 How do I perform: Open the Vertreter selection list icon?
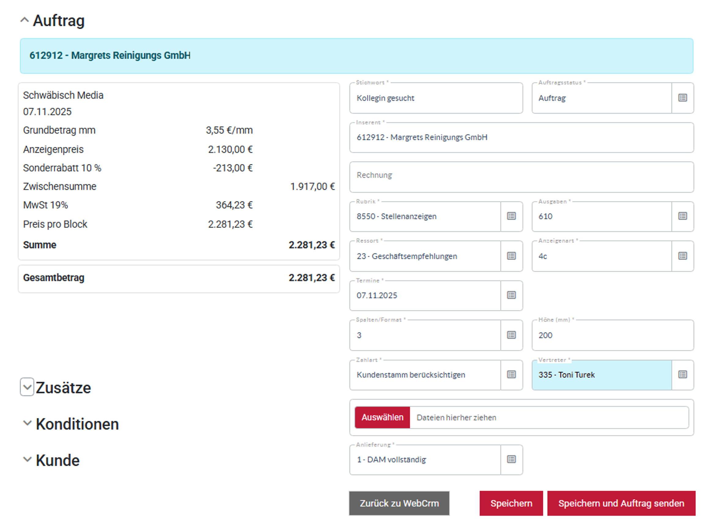coord(682,375)
